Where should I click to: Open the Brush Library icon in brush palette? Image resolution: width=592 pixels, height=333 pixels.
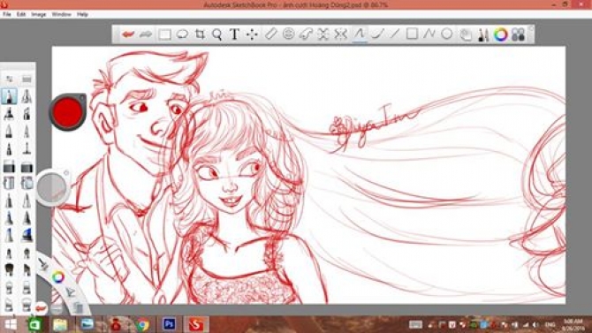[27, 79]
